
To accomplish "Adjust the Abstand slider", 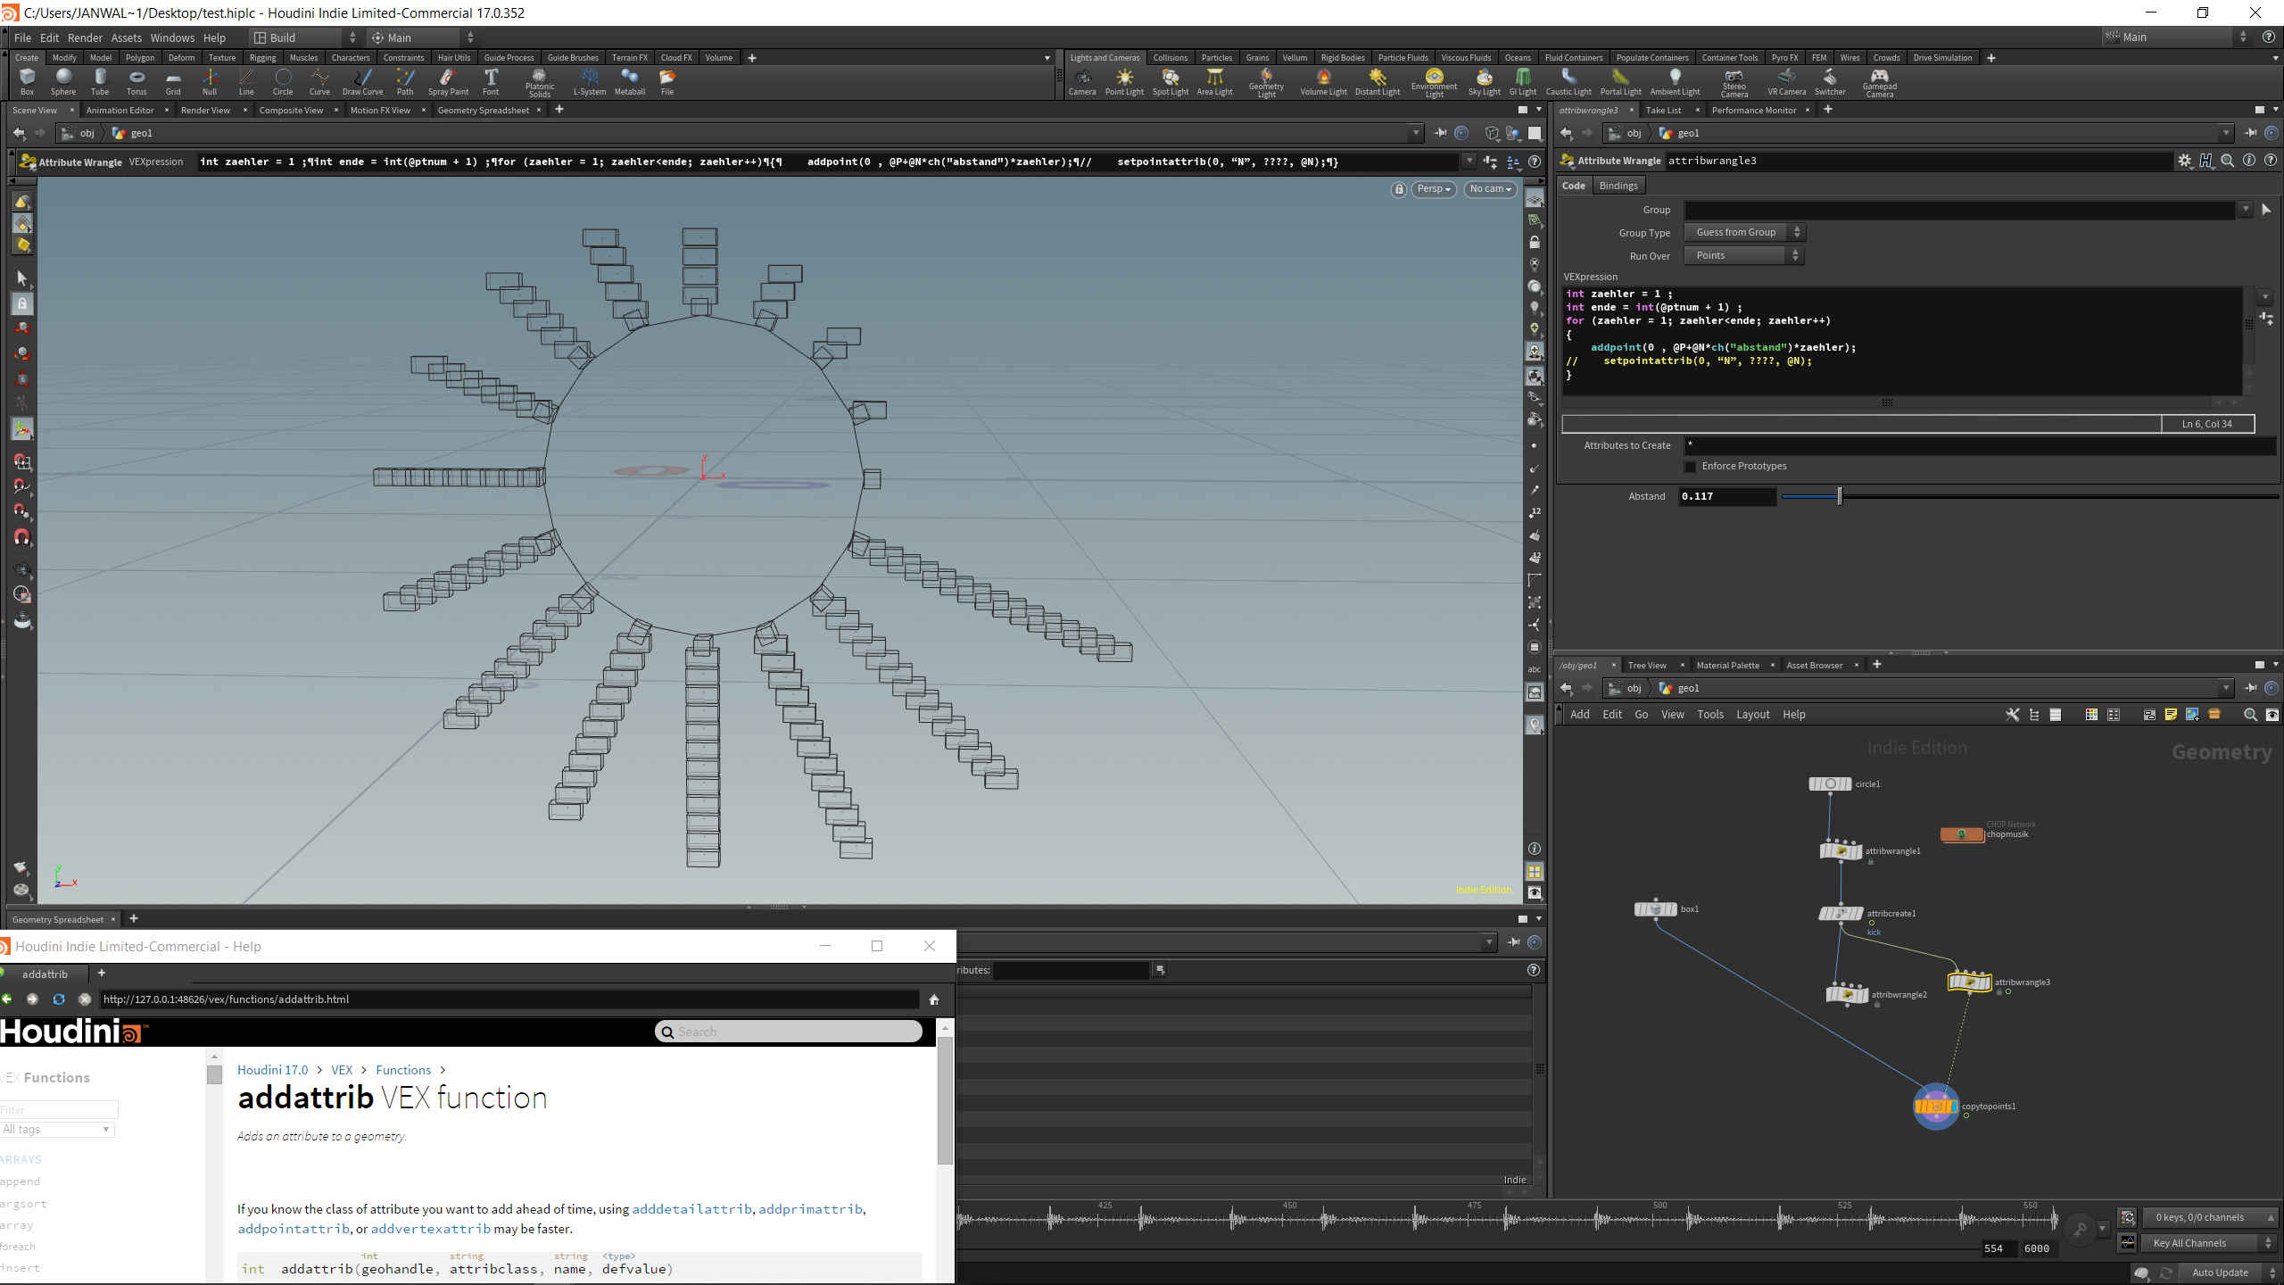I will click(x=1839, y=496).
